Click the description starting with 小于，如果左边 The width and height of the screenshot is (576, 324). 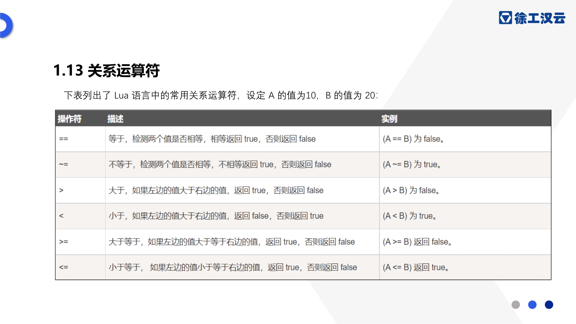click(x=216, y=216)
